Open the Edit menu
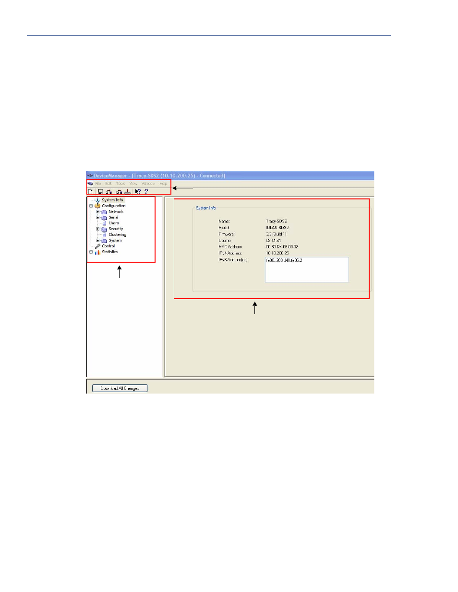Screen dimensions: 458x592 (108, 184)
